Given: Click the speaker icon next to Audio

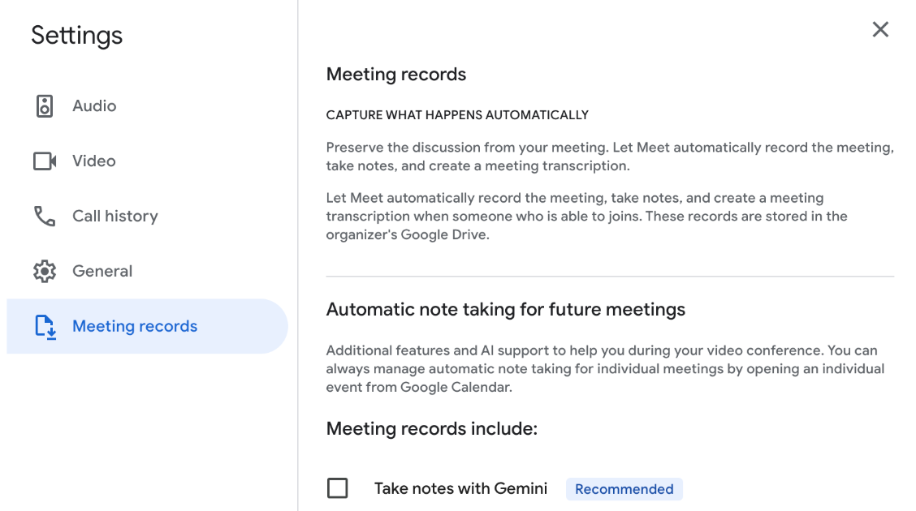Looking at the screenshot, I should [x=46, y=105].
